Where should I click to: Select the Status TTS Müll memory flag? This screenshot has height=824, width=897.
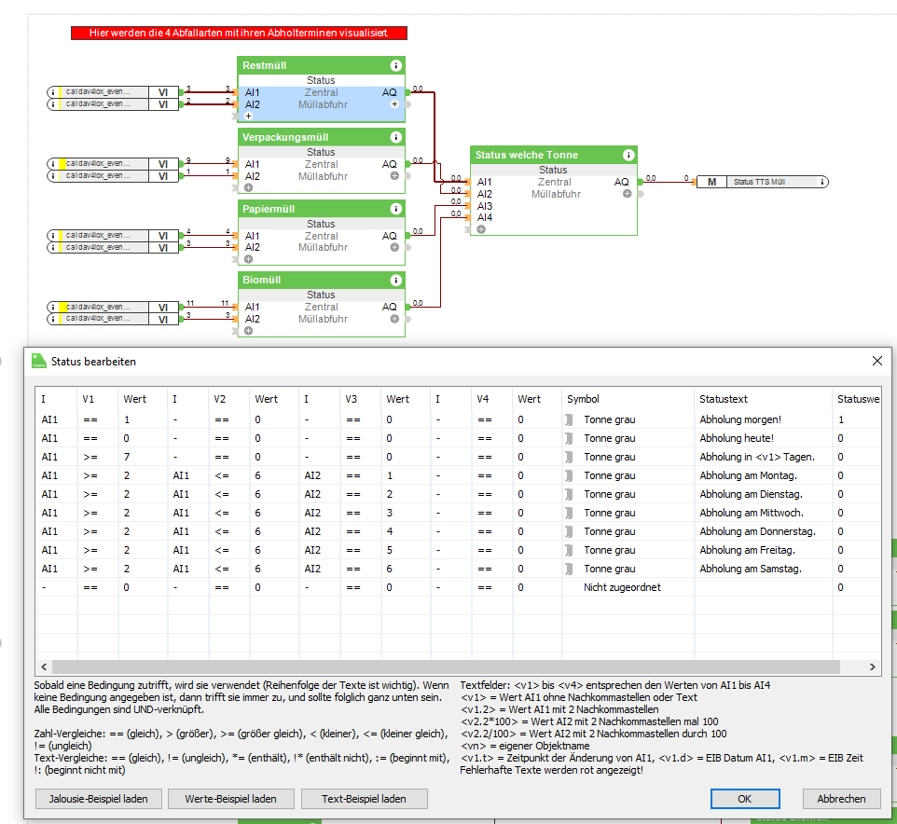(x=762, y=182)
